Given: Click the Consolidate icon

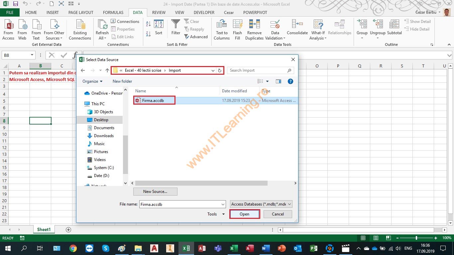Looking at the screenshot, I should pos(297,27).
